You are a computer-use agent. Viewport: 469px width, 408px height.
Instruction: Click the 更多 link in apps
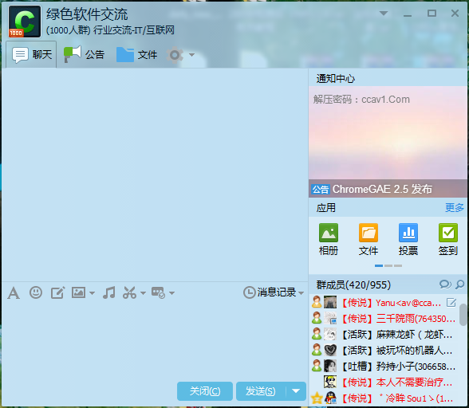click(455, 207)
